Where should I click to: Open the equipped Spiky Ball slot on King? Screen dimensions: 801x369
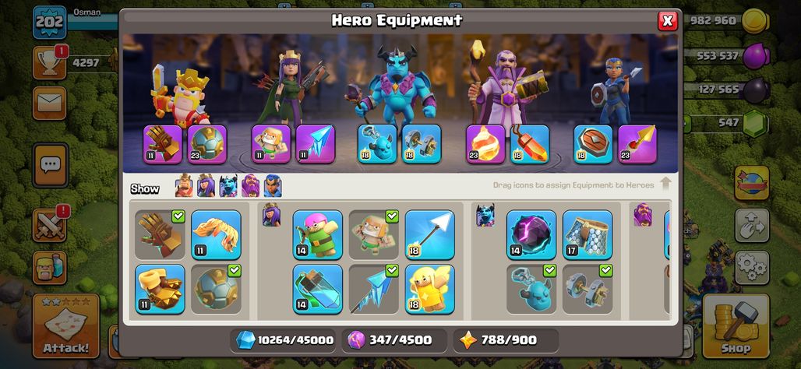[207, 145]
